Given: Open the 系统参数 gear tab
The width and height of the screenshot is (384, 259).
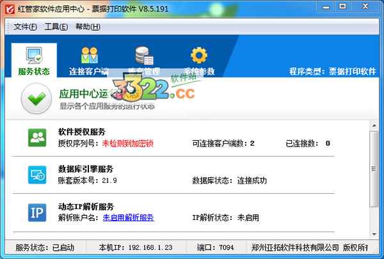Looking at the screenshot, I should (x=199, y=61).
